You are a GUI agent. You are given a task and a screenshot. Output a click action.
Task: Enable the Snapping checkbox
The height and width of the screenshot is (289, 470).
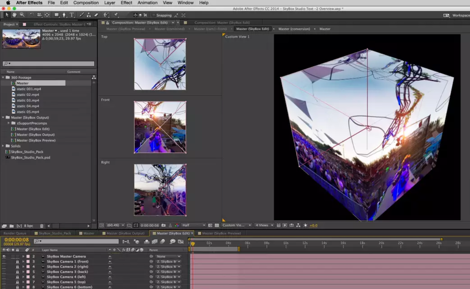pos(154,15)
